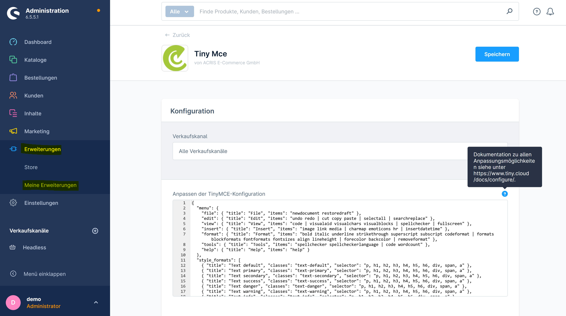The width and height of the screenshot is (566, 316).
Task: Click the "Text danger" line in code
Action: pos(334,286)
